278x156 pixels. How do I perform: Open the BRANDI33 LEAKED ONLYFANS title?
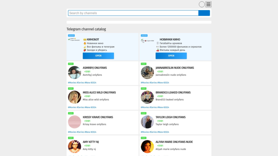click(173, 93)
